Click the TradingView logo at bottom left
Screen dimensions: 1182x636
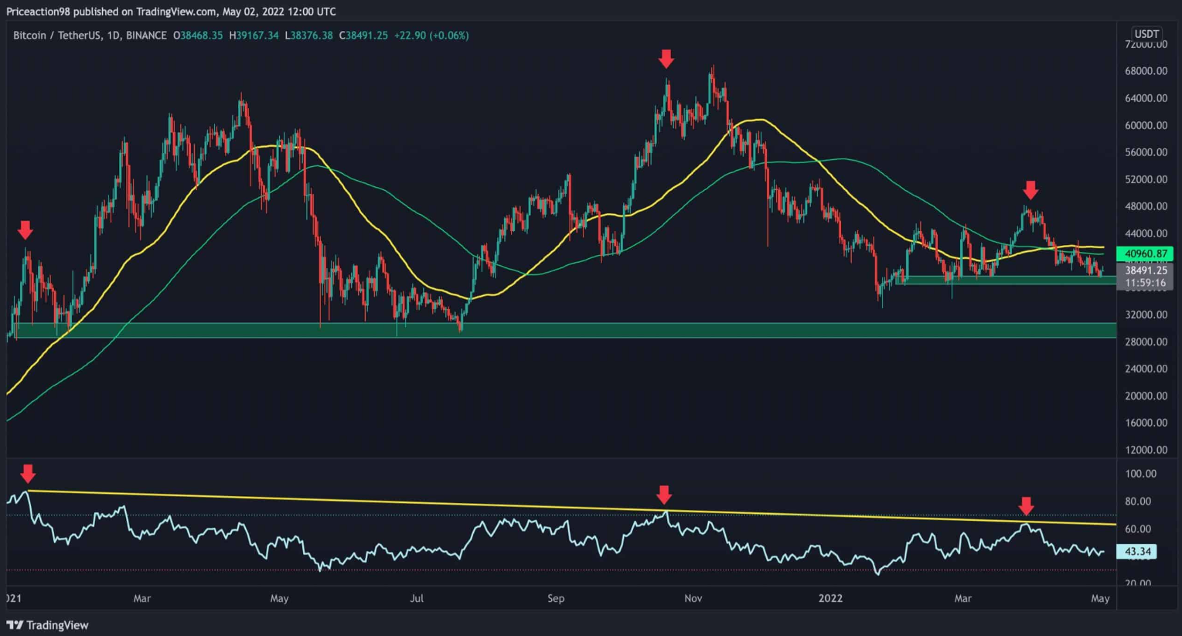tap(48, 624)
